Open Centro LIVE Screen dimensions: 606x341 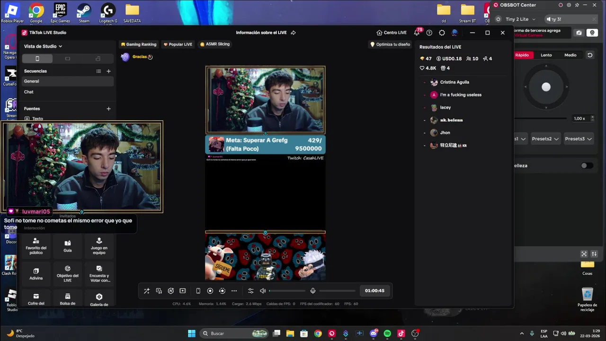[x=392, y=33]
